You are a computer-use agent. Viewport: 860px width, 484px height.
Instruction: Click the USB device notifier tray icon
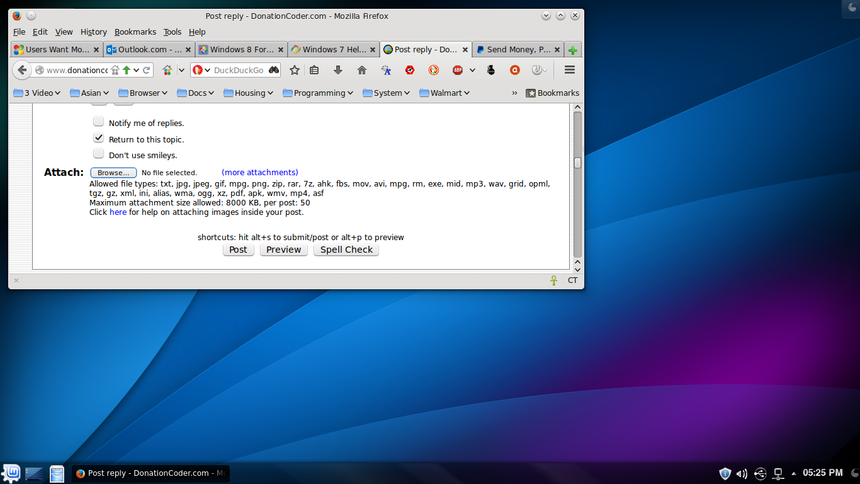pos(760,473)
